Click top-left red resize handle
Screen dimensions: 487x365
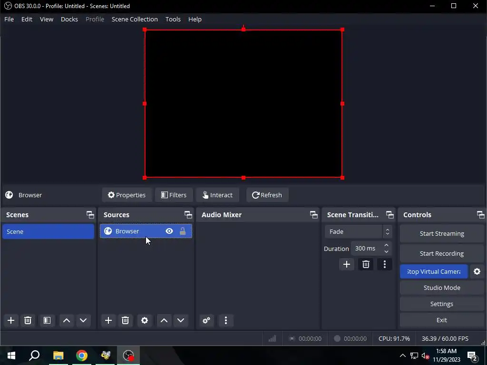pos(145,29)
